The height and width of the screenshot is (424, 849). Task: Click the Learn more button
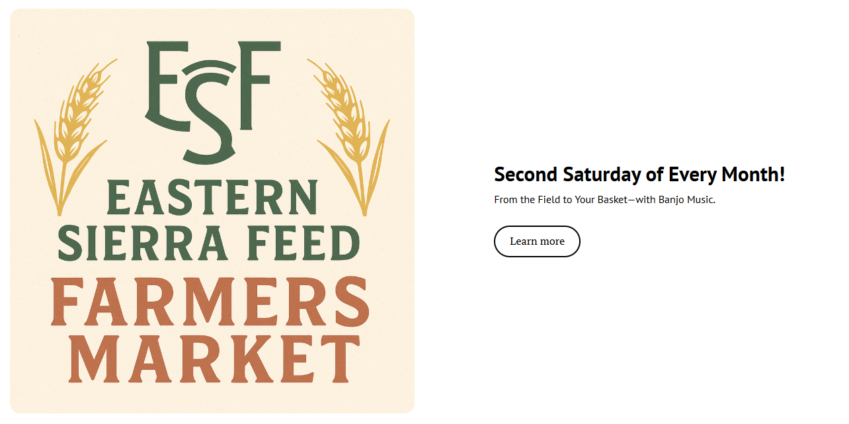coord(537,241)
